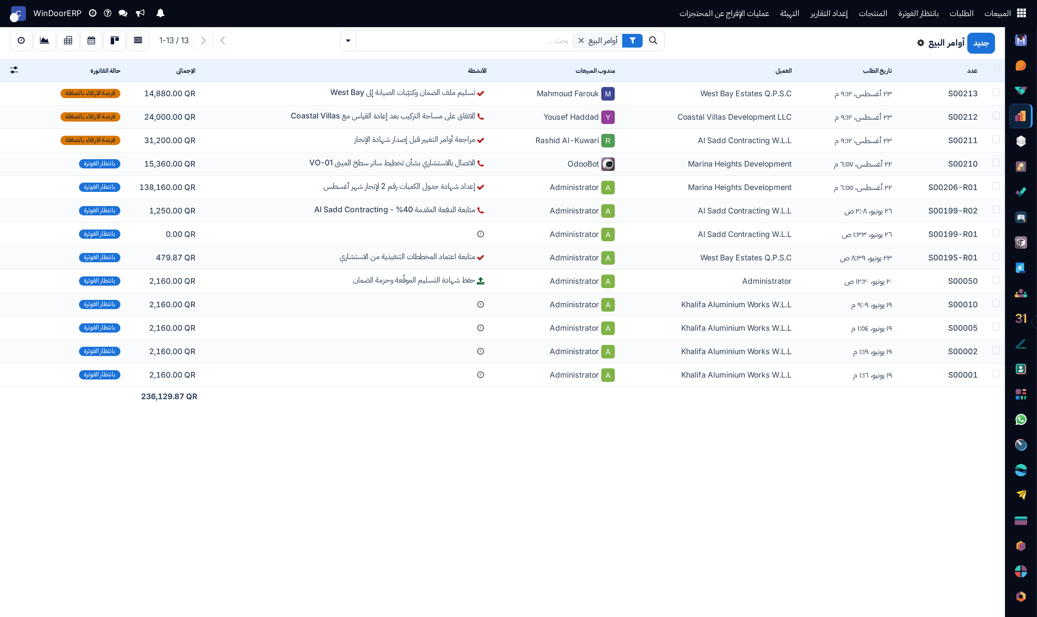Open the WhatsApp app in sidebar

click(x=1021, y=420)
